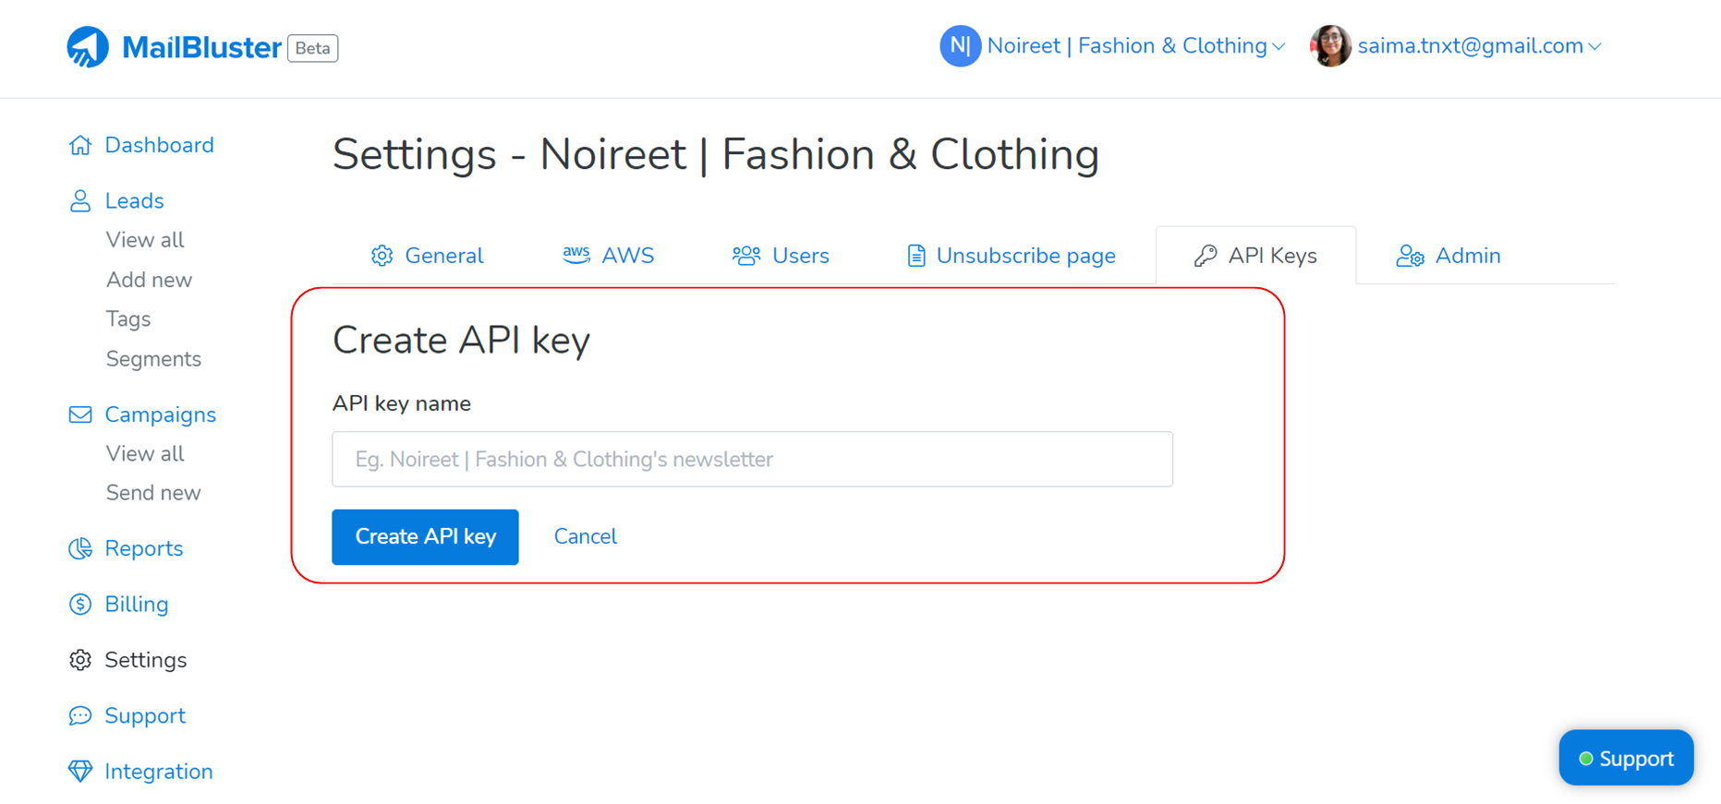Screen dimensions: 1721x804
Task: Click the user profile photo avatar
Action: (1330, 46)
